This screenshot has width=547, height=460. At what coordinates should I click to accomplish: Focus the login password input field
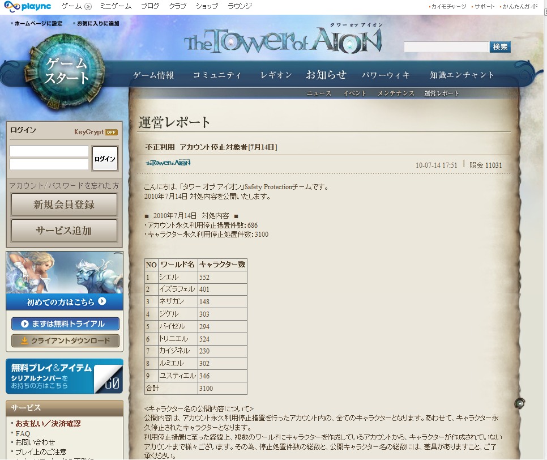49,164
